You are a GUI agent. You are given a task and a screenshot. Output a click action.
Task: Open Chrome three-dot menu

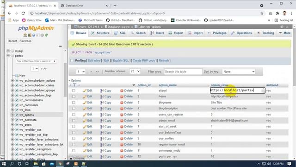[x=291, y=13]
